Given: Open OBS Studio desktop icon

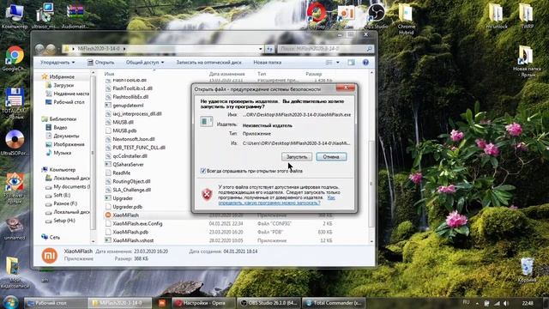Looking at the screenshot, I should click(x=376, y=17).
